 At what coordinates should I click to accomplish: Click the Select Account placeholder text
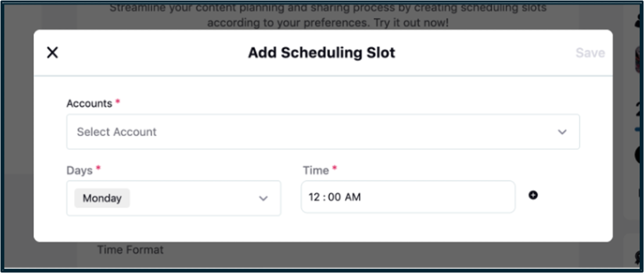click(117, 132)
